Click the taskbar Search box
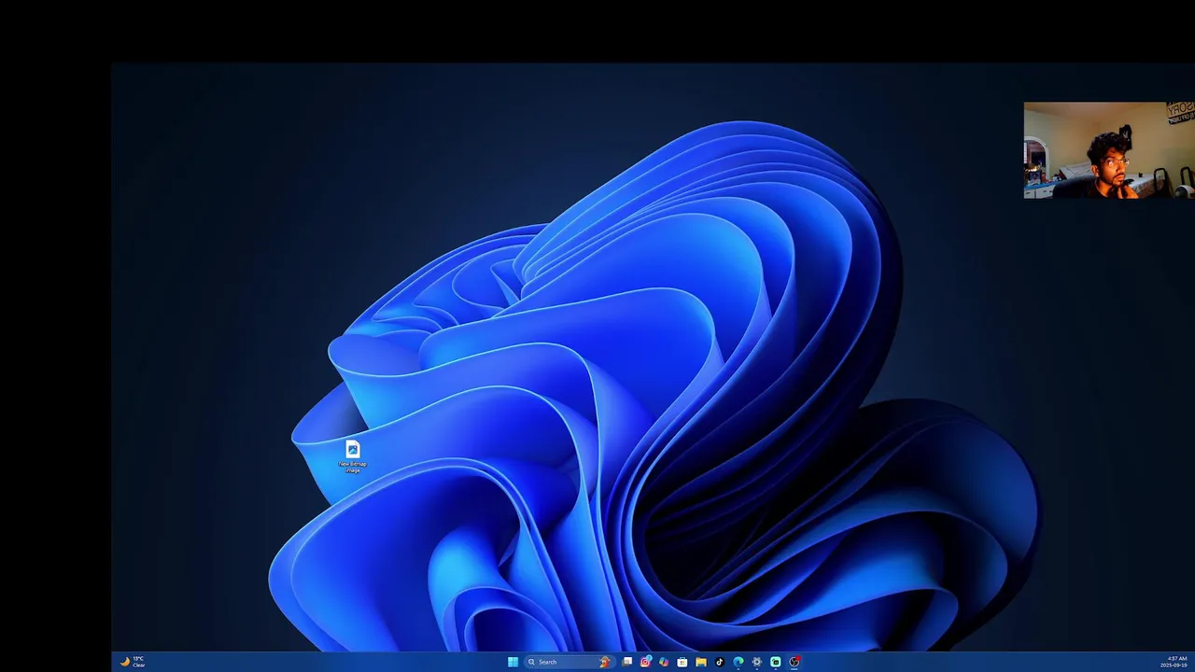This screenshot has width=1195, height=672. pos(569,662)
